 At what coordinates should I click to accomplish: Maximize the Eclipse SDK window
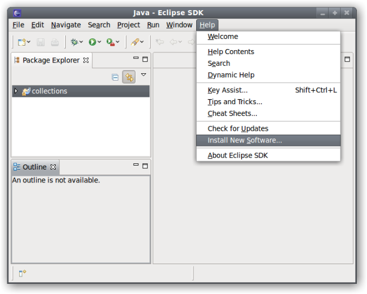[335, 13]
